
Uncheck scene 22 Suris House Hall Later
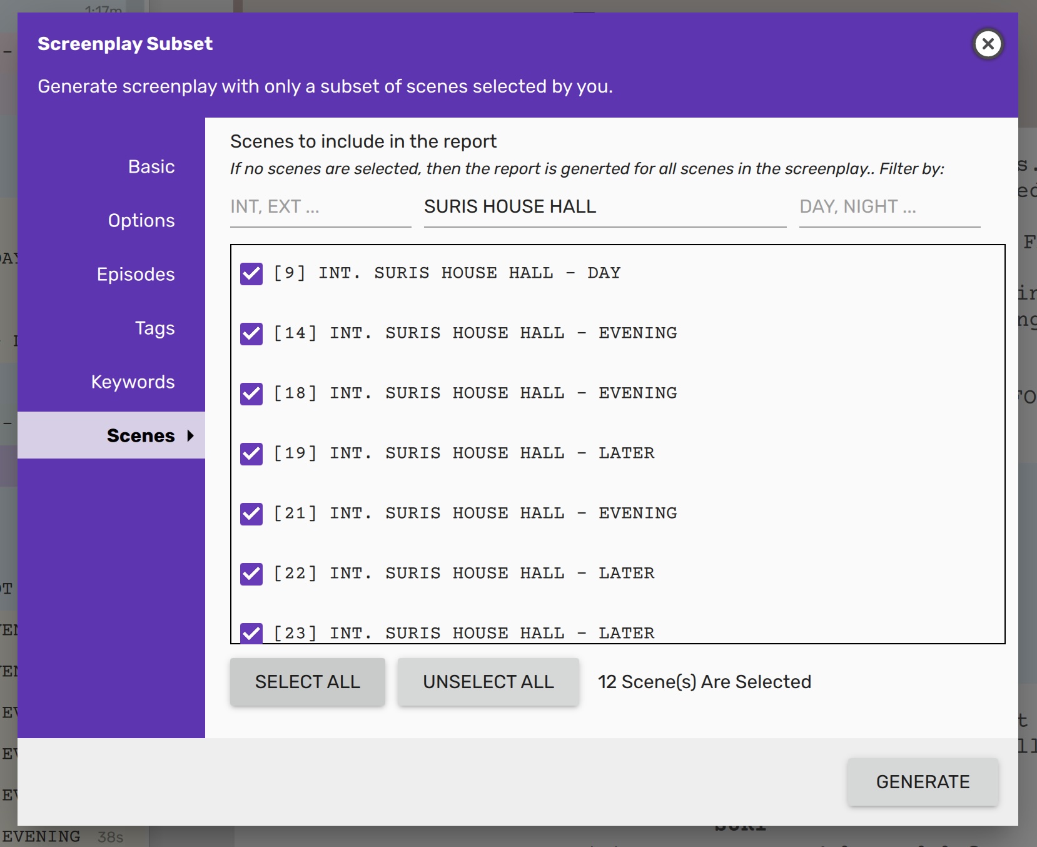[x=251, y=574]
